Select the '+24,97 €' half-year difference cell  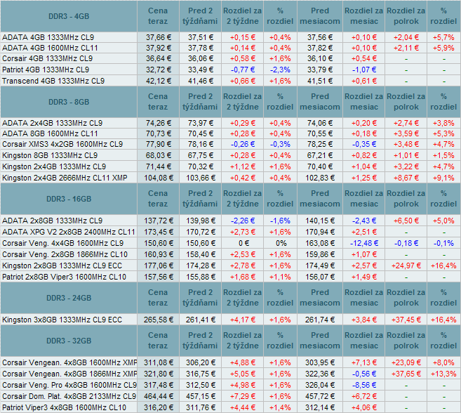(x=406, y=265)
